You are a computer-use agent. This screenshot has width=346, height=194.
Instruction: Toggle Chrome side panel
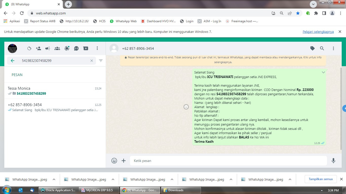324,13
